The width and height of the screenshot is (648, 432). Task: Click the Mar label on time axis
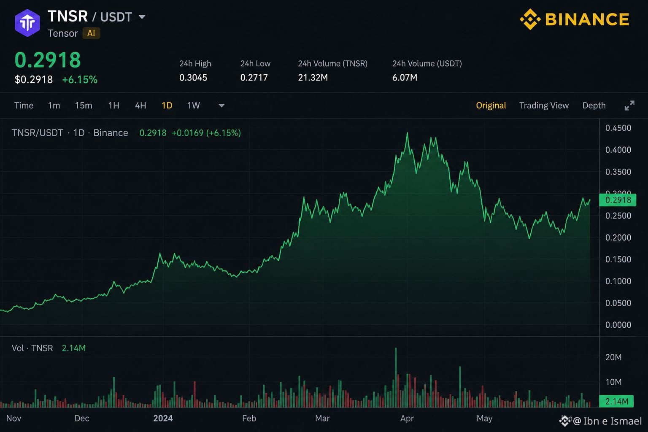322,418
